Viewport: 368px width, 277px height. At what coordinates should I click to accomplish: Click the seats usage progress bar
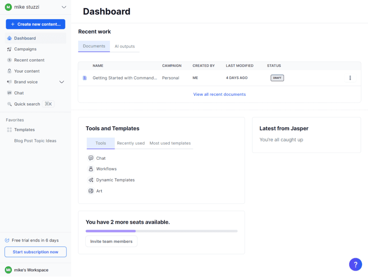[161, 231]
